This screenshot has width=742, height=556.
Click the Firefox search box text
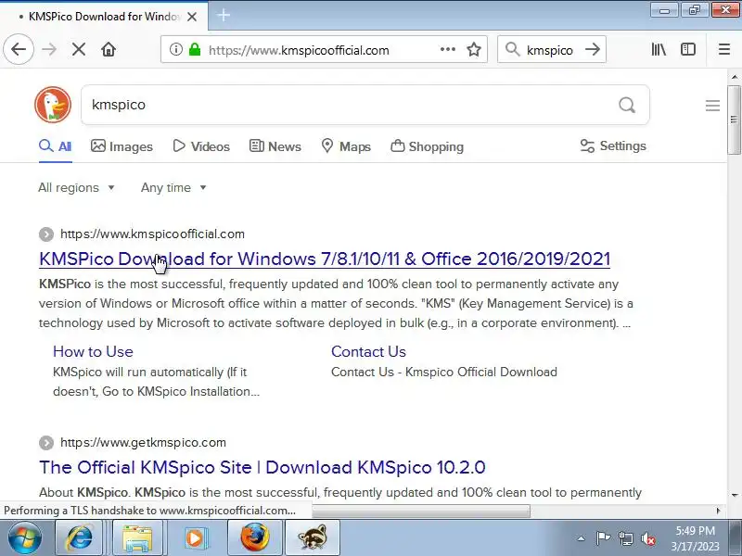click(x=550, y=50)
